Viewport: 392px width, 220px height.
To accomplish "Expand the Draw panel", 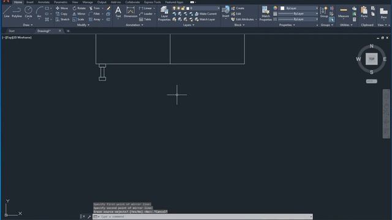I will click(28, 25).
